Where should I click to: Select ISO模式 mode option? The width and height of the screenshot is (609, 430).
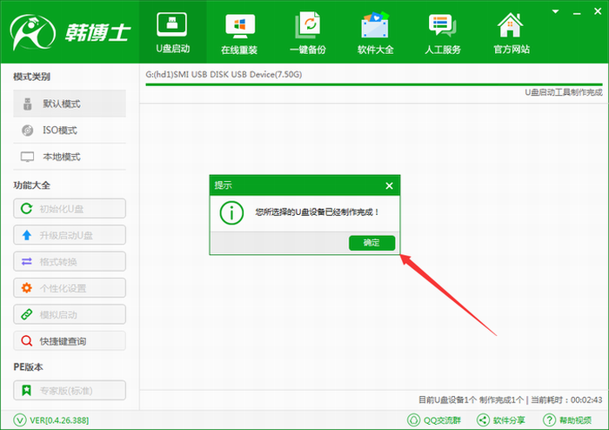[x=70, y=131]
